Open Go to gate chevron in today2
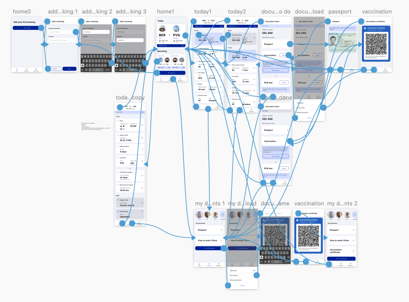The height and width of the screenshot is (302, 409). pos(254,79)
